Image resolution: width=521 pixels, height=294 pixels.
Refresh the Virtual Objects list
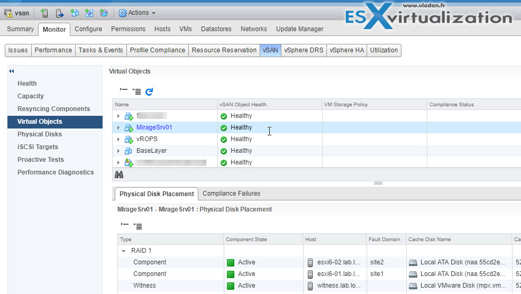[x=149, y=91]
